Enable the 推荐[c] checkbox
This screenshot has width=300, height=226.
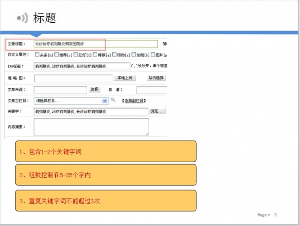click(x=56, y=55)
